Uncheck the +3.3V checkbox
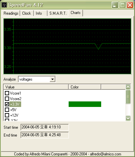135x157 pixels. [7, 104]
